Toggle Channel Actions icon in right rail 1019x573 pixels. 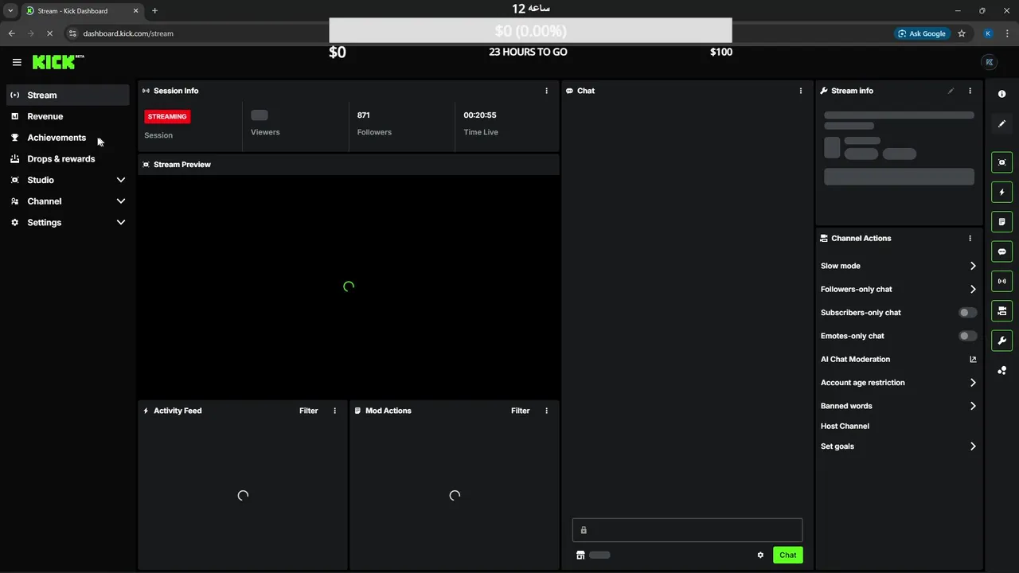coord(1001,310)
